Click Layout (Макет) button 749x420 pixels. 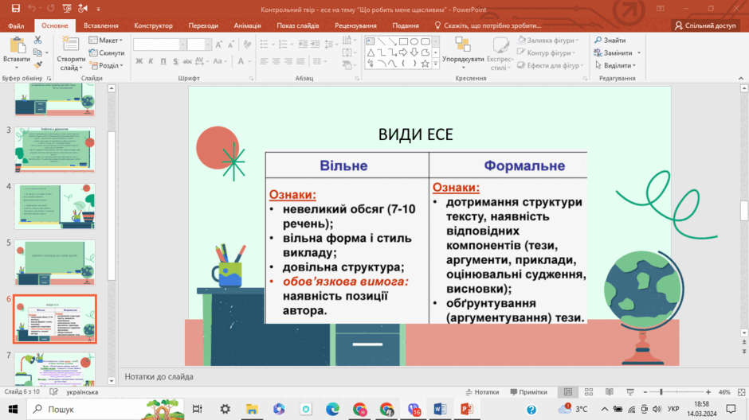pos(106,40)
